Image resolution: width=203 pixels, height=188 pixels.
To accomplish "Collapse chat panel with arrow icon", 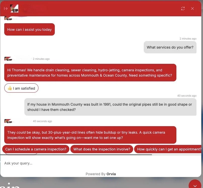I will pos(6,9).
